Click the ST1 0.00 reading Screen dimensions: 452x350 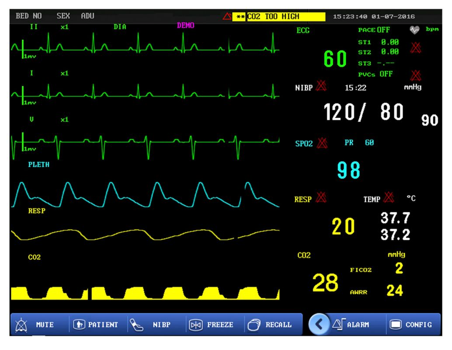pos(378,42)
